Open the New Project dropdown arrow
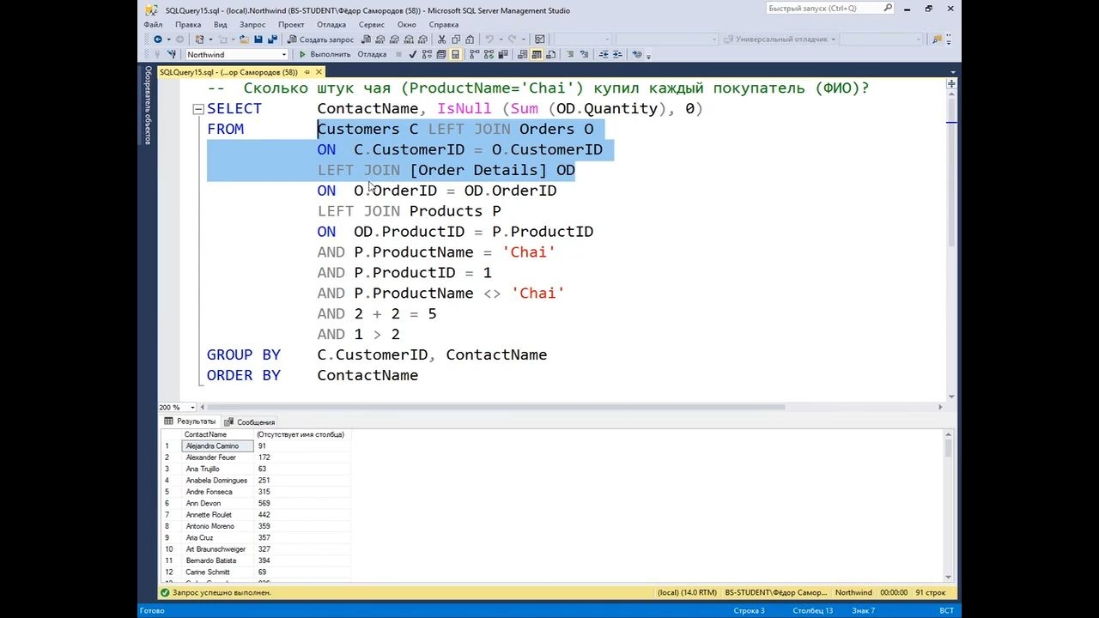Screen dimensions: 1099x618 click(209, 39)
